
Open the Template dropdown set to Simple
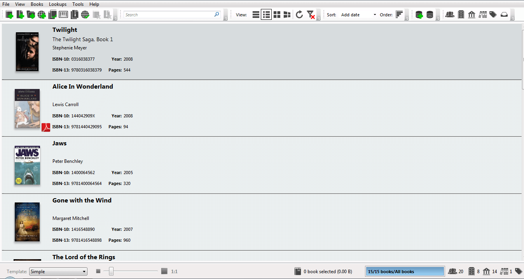(x=58, y=272)
